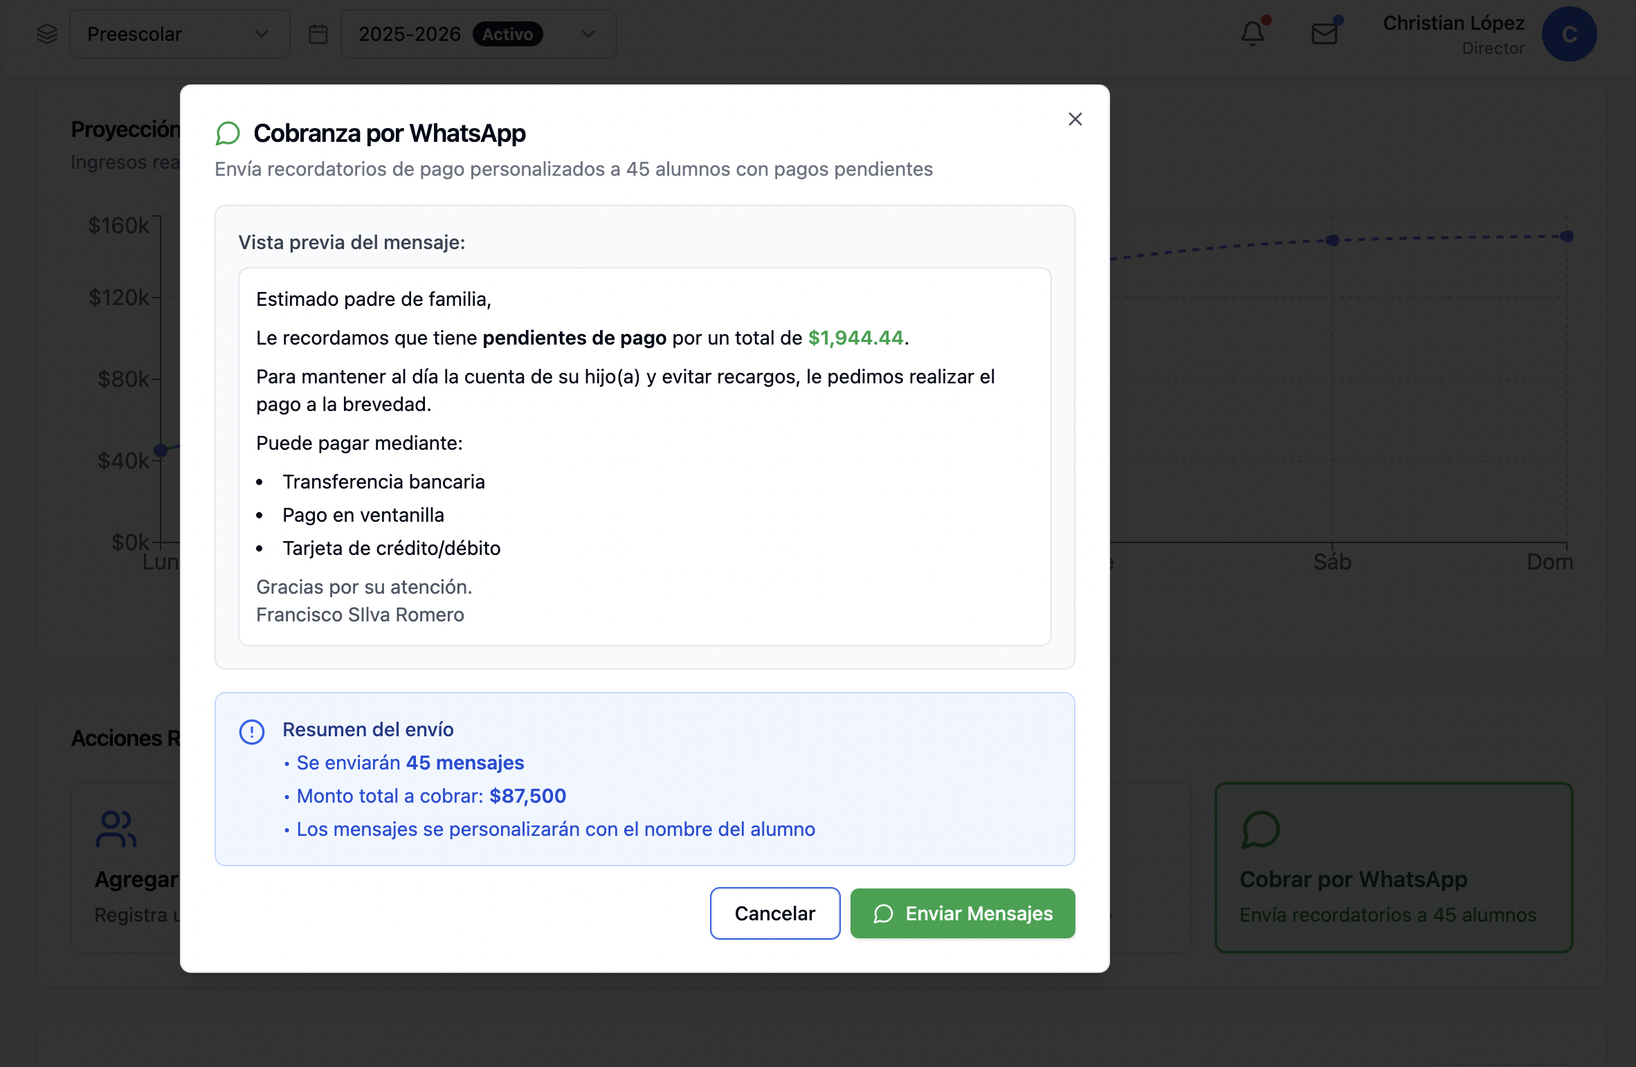This screenshot has width=1636, height=1067.
Task: Click the notification bell icon
Action: tap(1252, 33)
